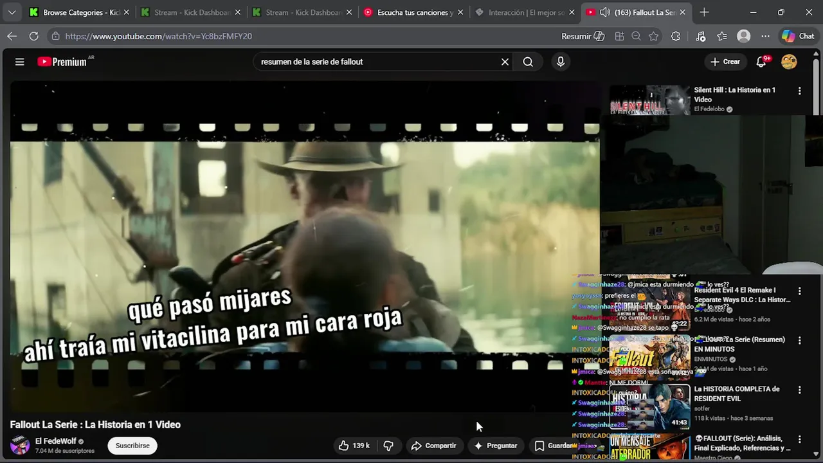Close the Interacción tab
This screenshot has height=463, width=823.
(571, 12)
